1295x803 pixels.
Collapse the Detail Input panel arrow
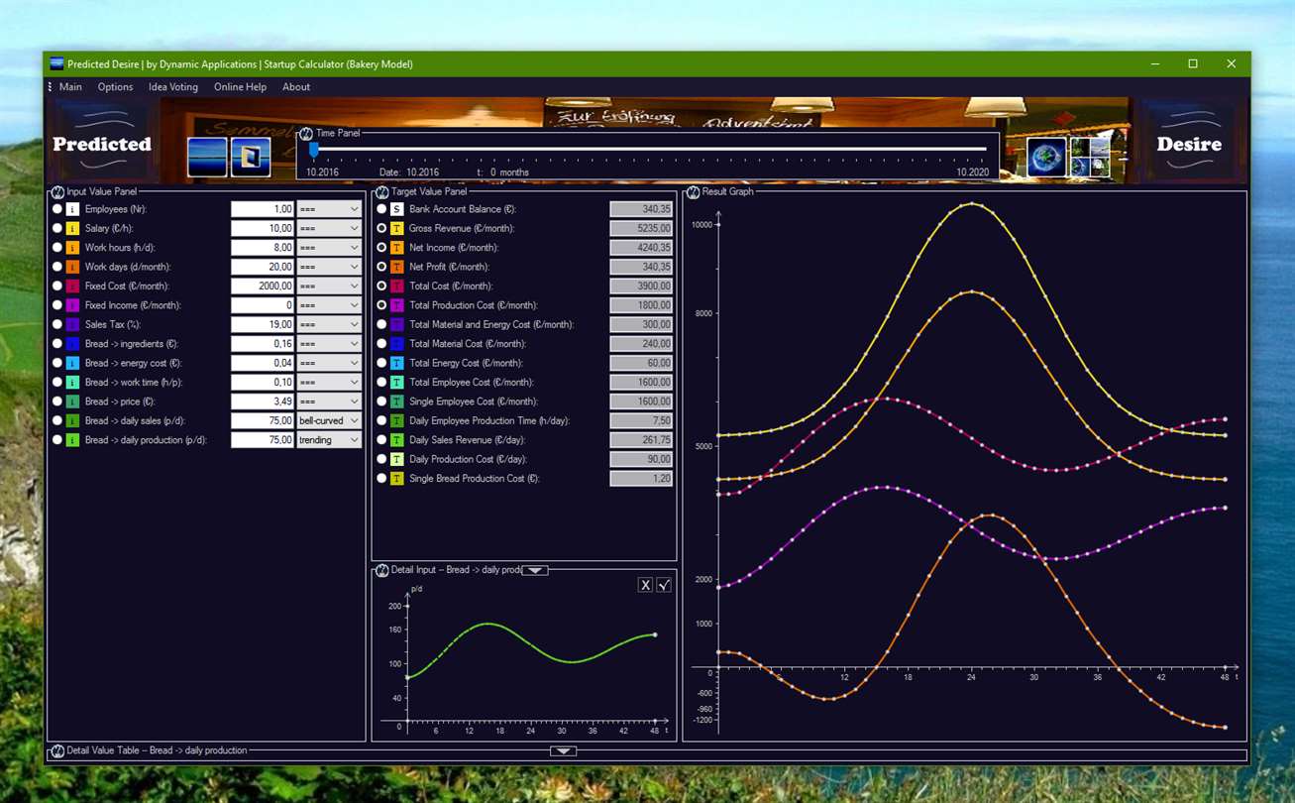coord(535,570)
